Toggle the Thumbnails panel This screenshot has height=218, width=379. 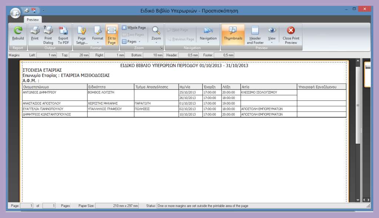[x=233, y=34]
